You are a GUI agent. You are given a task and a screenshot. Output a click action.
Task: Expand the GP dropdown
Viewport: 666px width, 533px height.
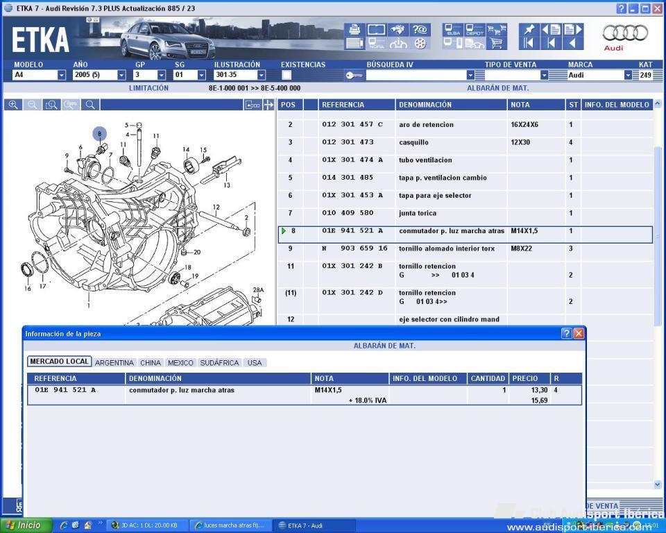(162, 75)
